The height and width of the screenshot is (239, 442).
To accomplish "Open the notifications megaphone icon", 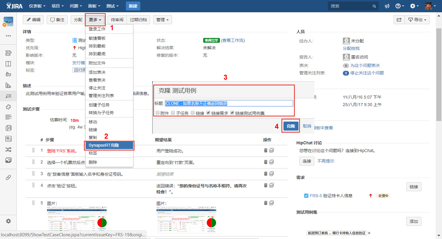I will 387,6.
